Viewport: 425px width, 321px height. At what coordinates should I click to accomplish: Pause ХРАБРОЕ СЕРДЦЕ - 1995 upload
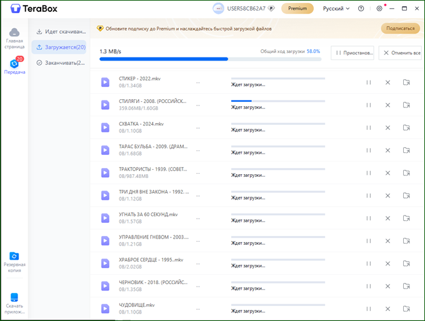369,264
